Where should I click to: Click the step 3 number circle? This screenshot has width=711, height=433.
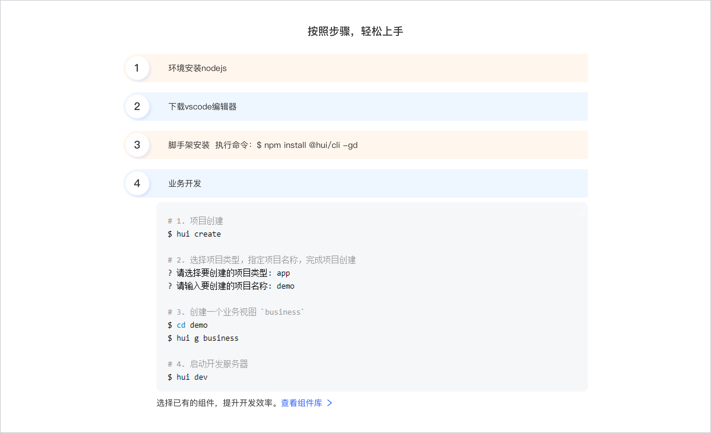point(137,145)
